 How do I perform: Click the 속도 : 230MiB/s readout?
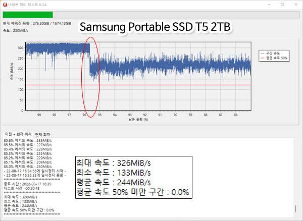coord(14,30)
